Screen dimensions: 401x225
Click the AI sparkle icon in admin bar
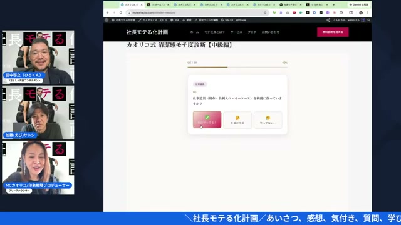click(328, 20)
